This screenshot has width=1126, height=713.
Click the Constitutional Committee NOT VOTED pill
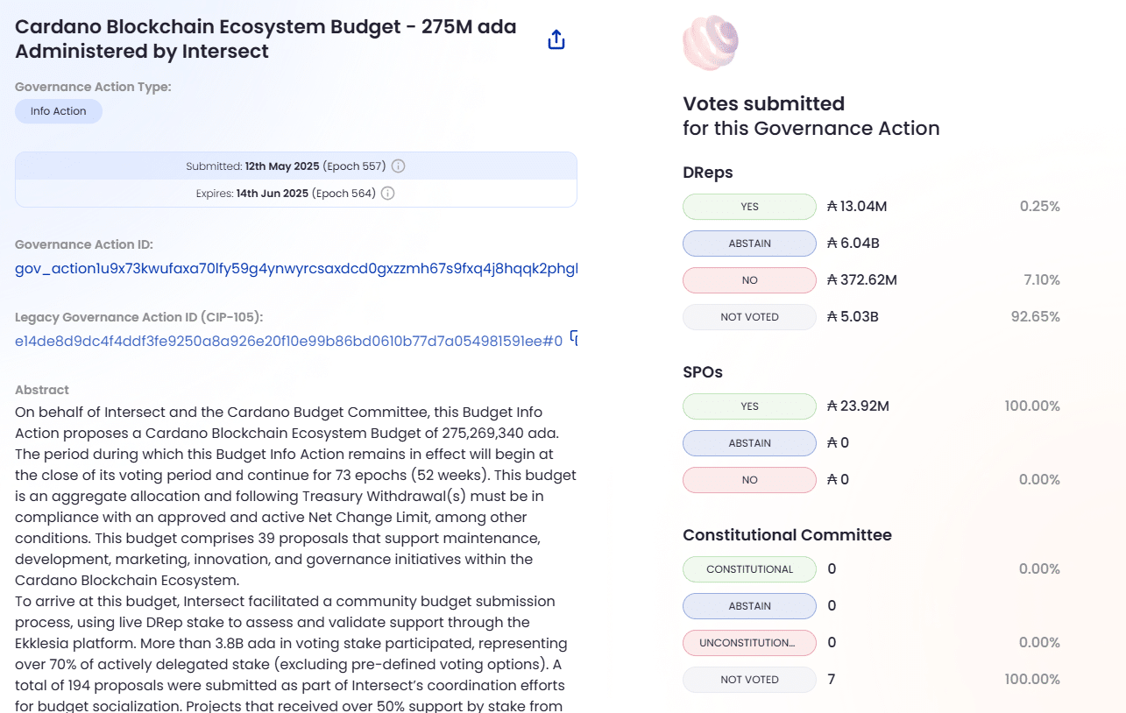coord(749,680)
